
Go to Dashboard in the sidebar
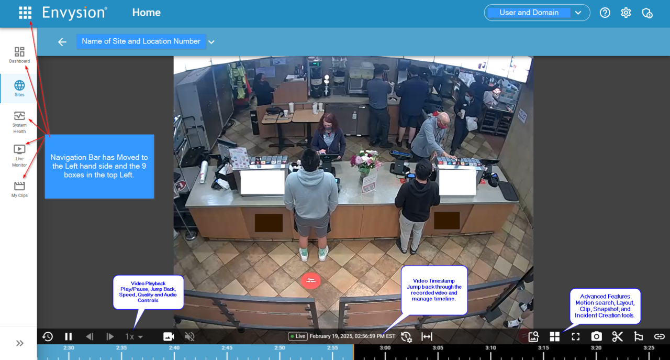[x=19, y=55]
